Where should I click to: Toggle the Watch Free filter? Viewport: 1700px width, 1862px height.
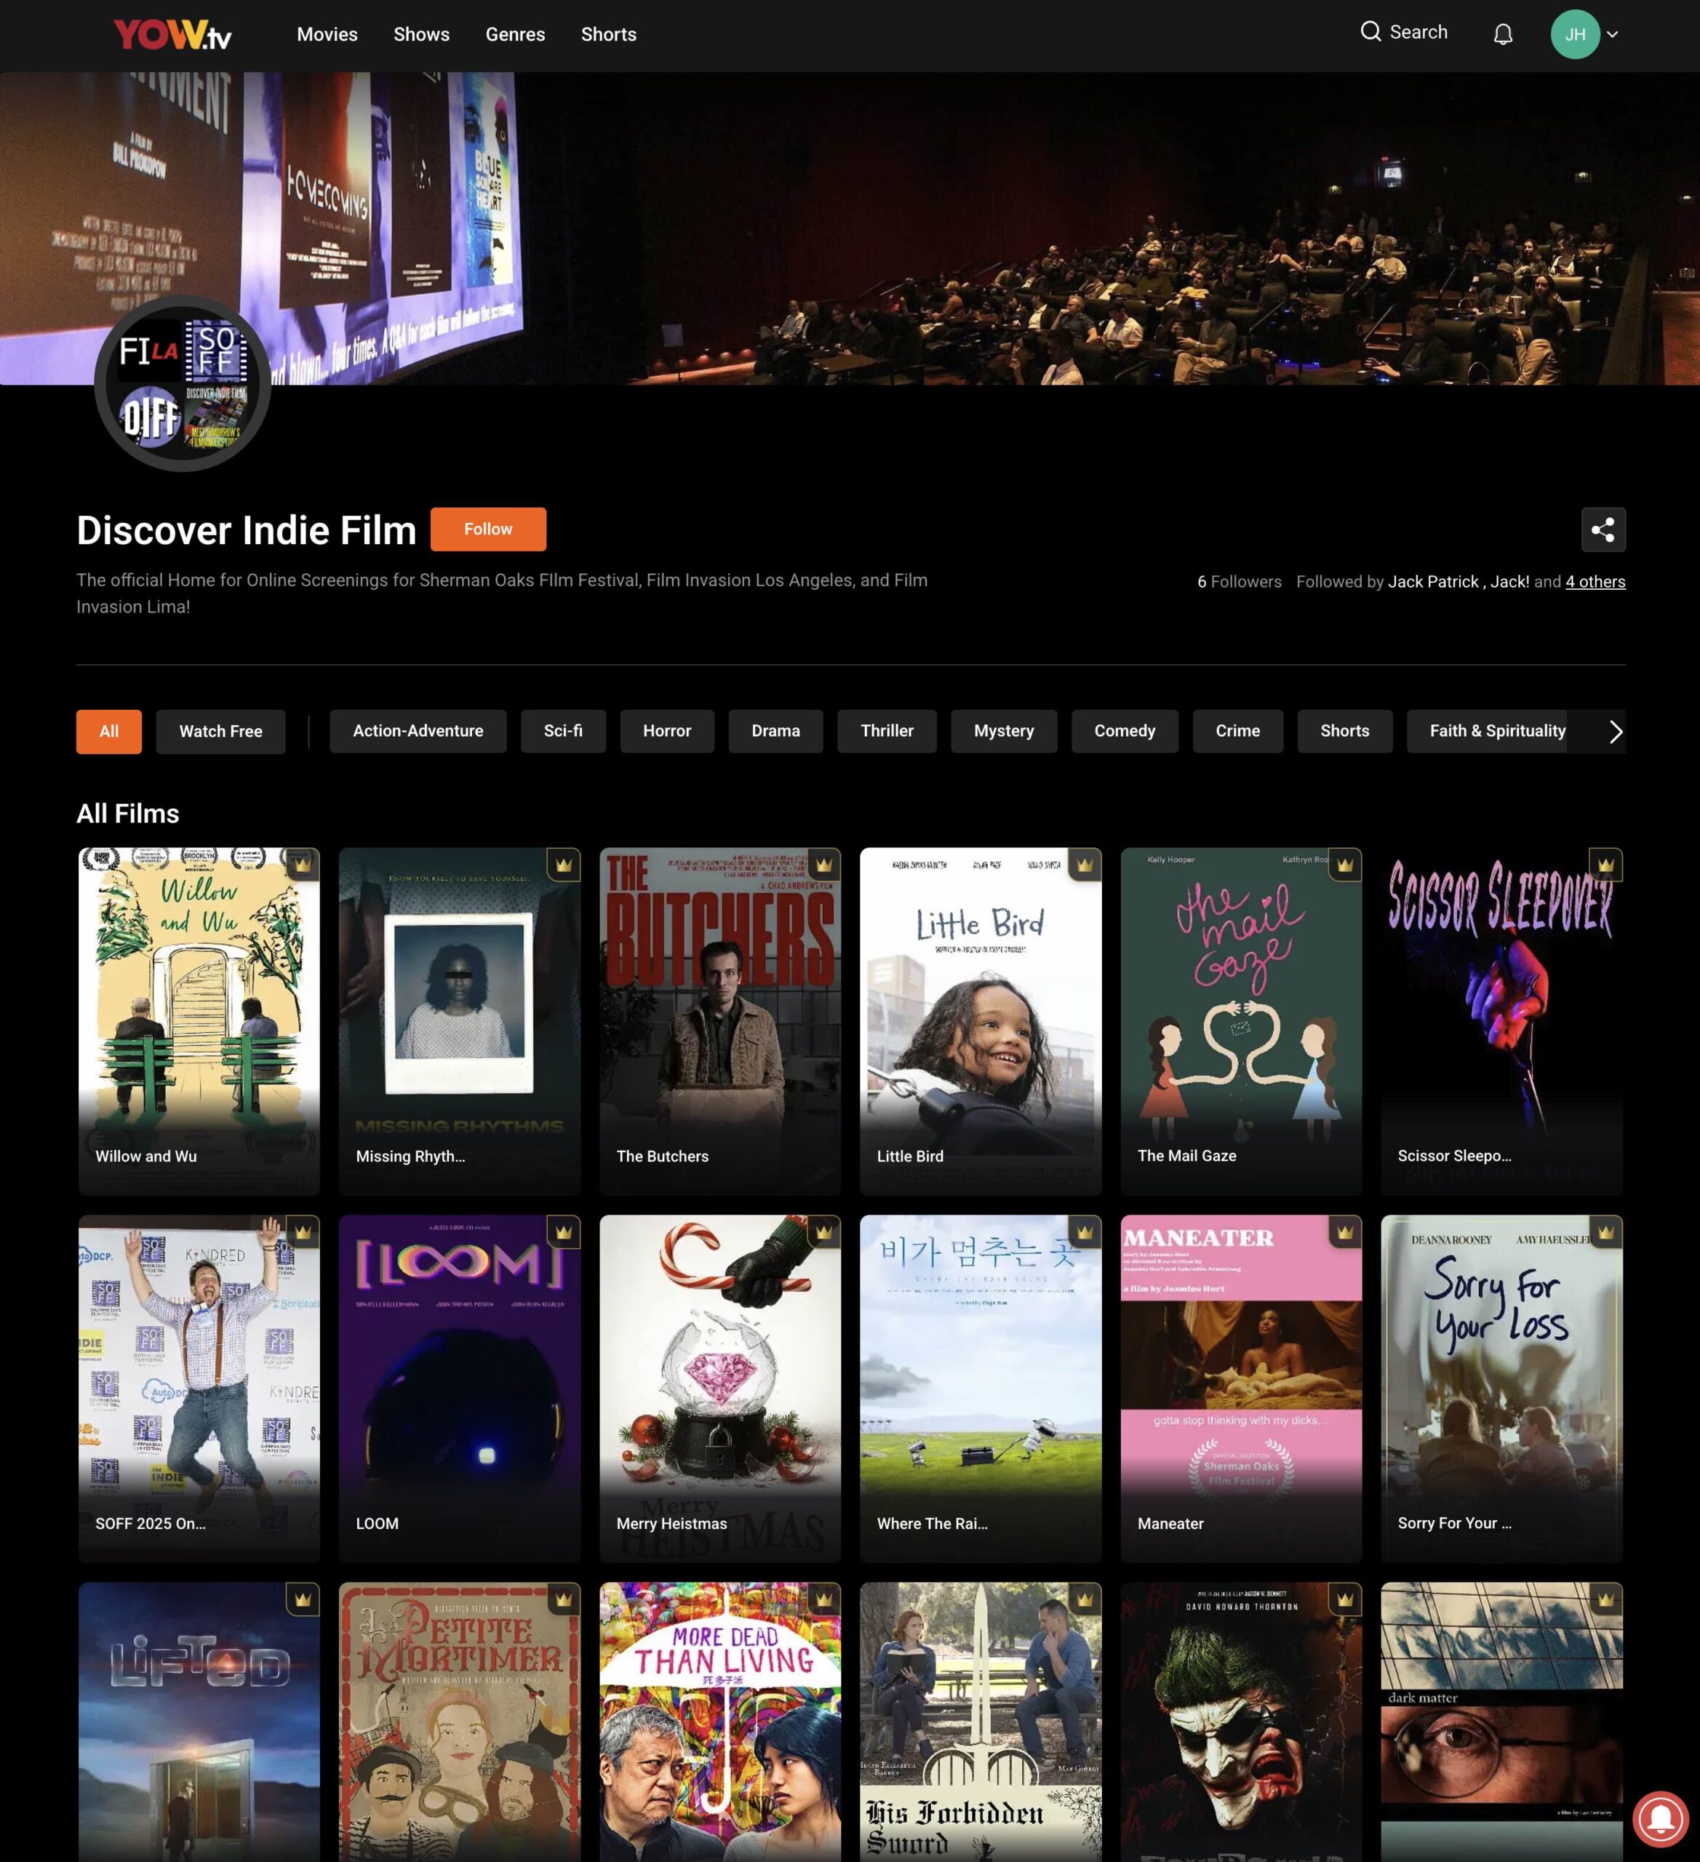(x=220, y=732)
